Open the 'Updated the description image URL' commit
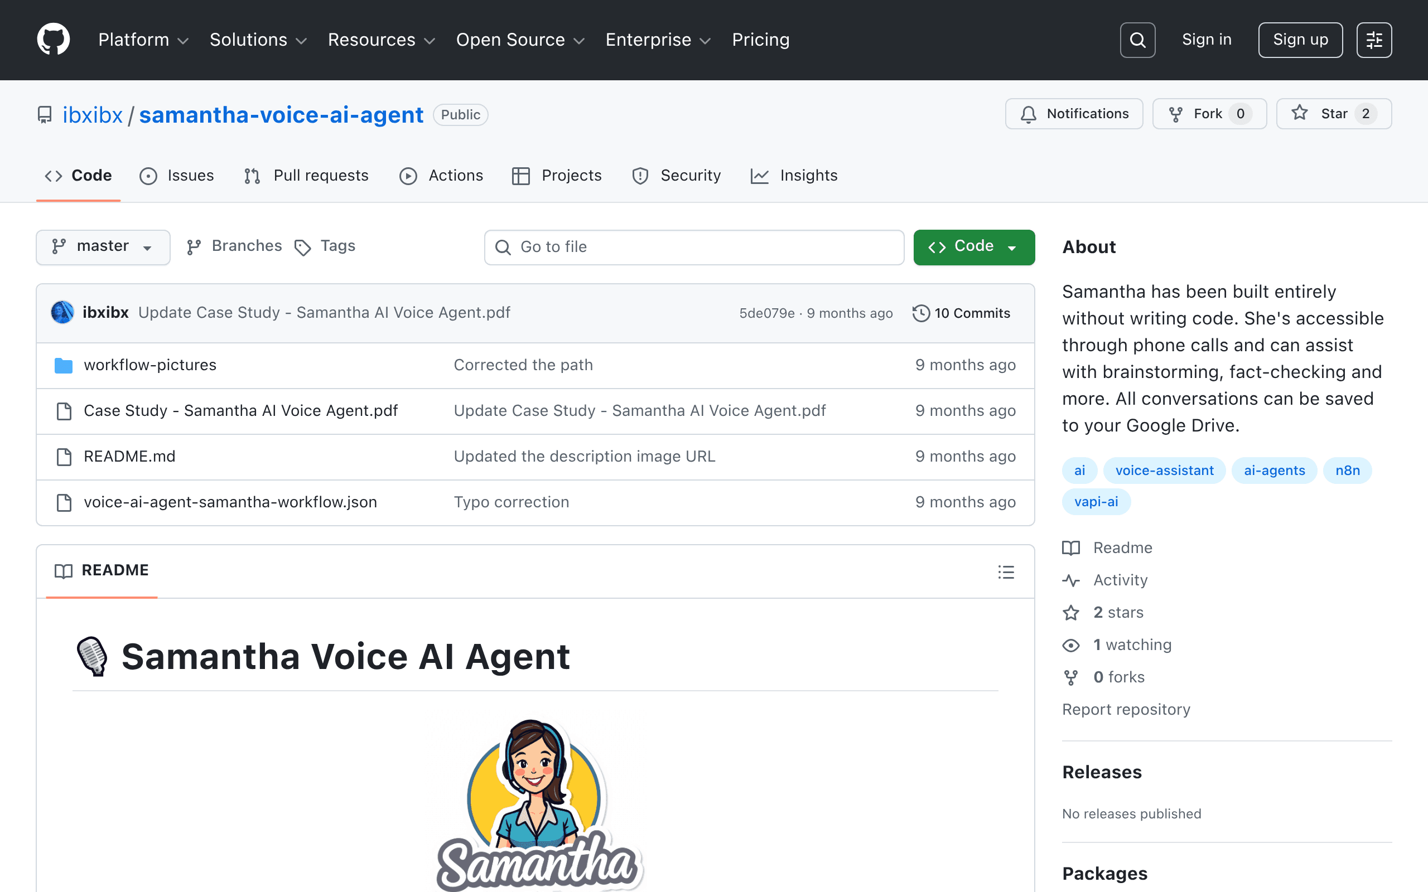 tap(584, 457)
